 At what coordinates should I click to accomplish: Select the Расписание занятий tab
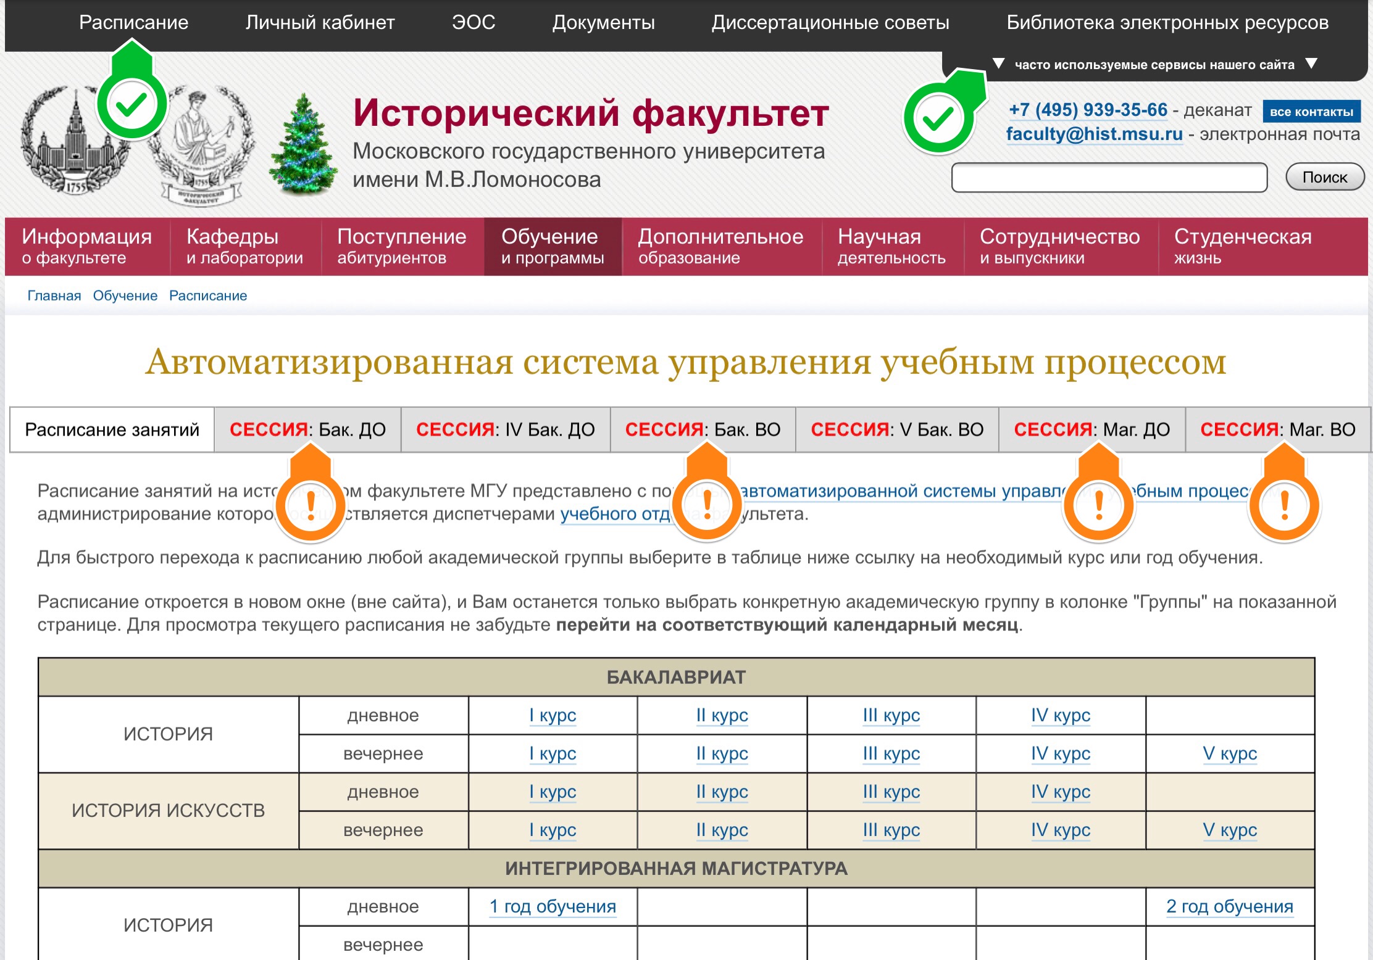point(112,429)
